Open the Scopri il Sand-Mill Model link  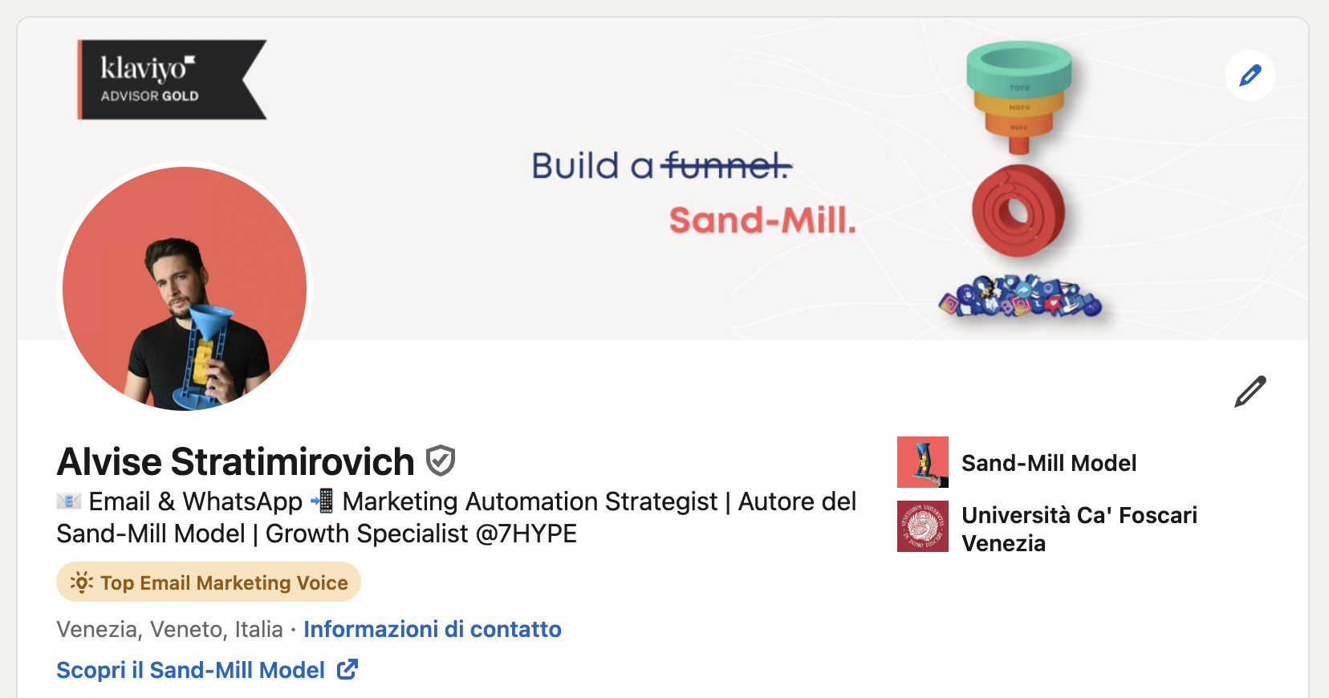click(x=191, y=670)
